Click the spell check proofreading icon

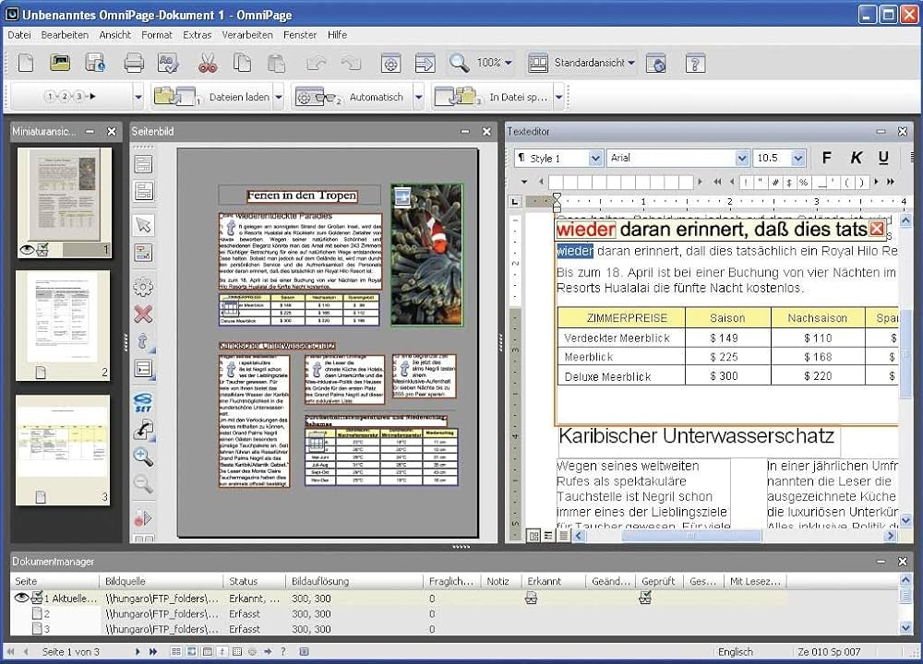pos(168,63)
